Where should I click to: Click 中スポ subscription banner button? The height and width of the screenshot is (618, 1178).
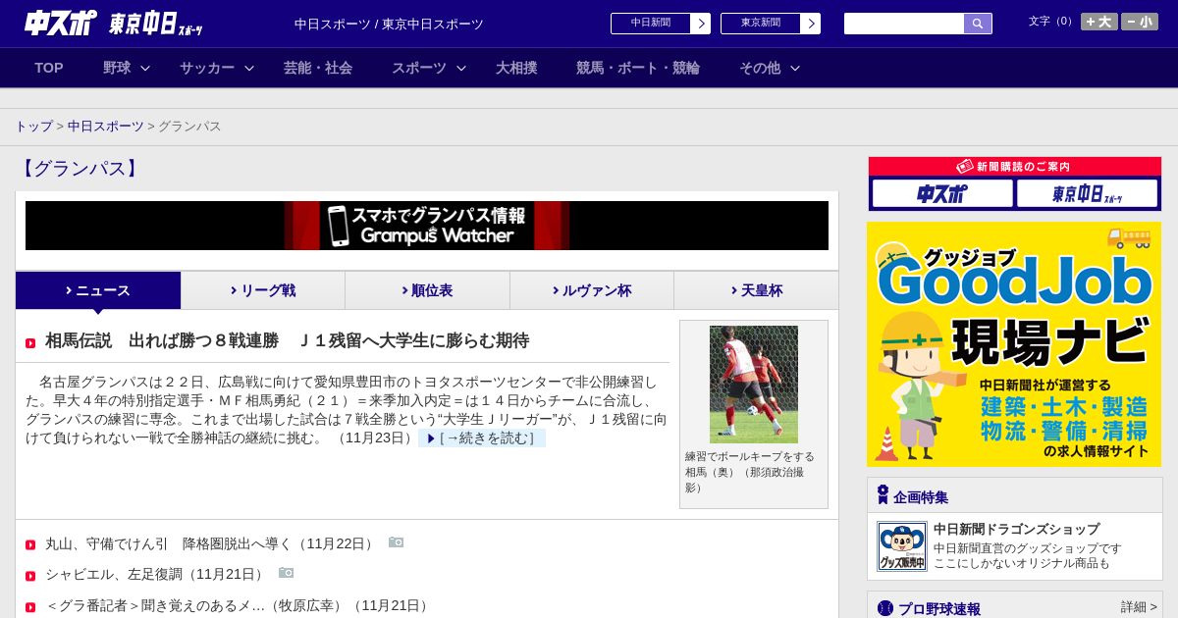942,193
